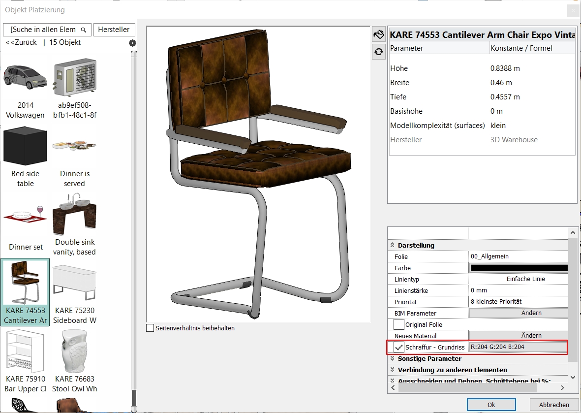Viewport: 581px width, 413px height.
Task: Select the KARE 76683 Stool Owl object
Action: [x=74, y=361]
